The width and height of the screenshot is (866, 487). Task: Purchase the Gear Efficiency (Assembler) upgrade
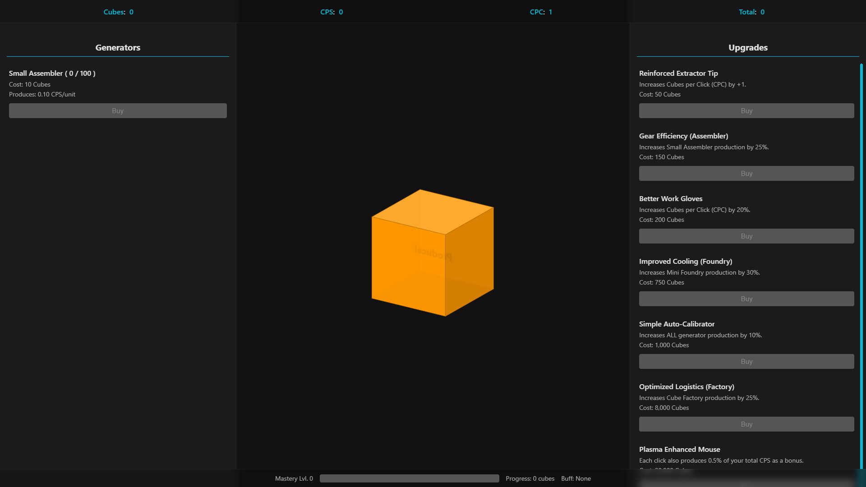pyautogui.click(x=746, y=173)
